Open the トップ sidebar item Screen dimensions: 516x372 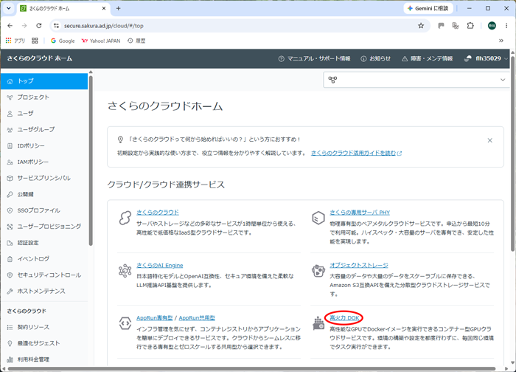[44, 81]
